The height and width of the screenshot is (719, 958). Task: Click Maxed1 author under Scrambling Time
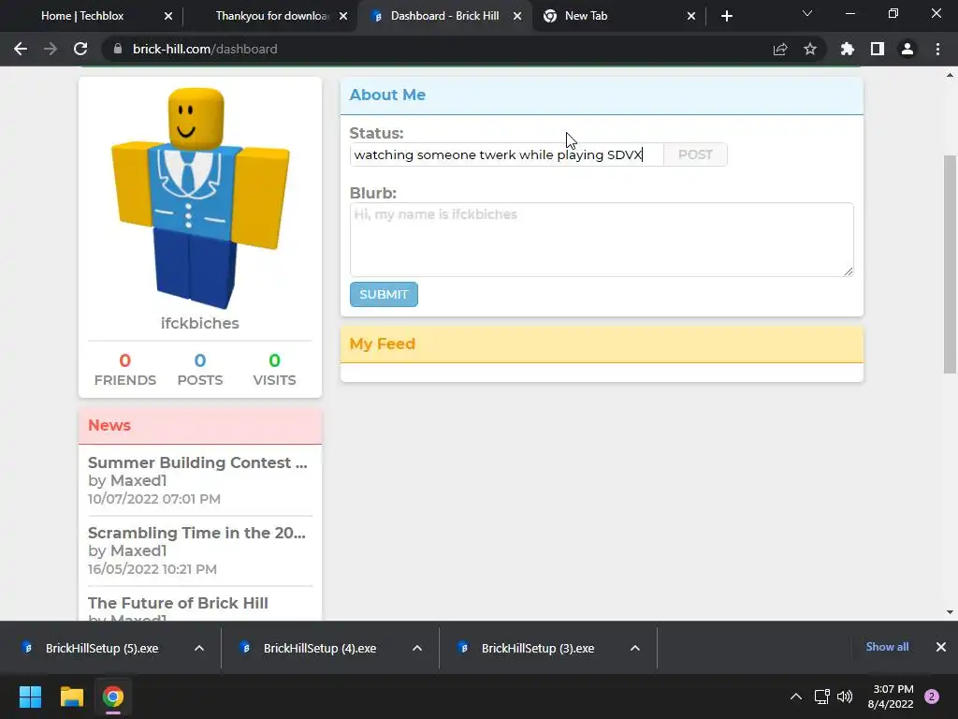[138, 550]
